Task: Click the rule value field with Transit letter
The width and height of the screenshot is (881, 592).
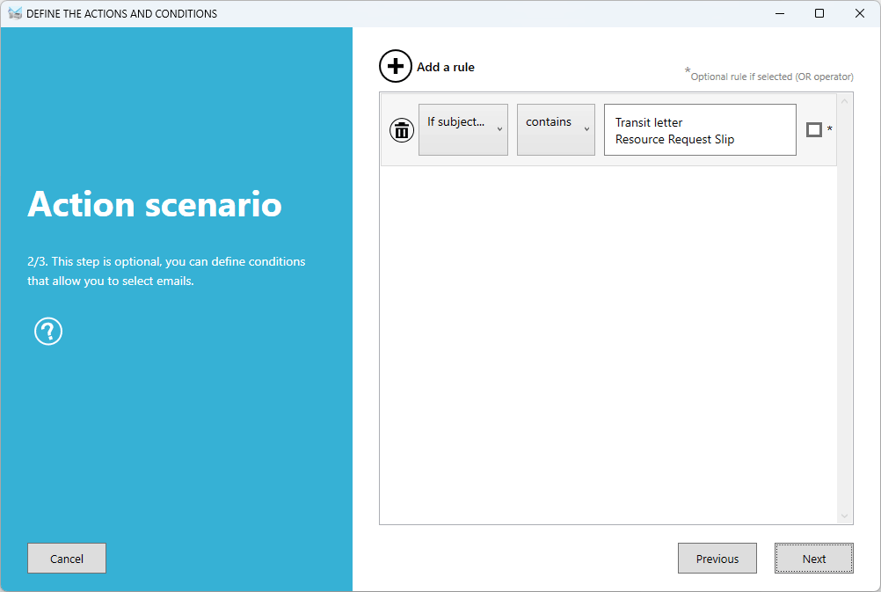Action: 700,130
